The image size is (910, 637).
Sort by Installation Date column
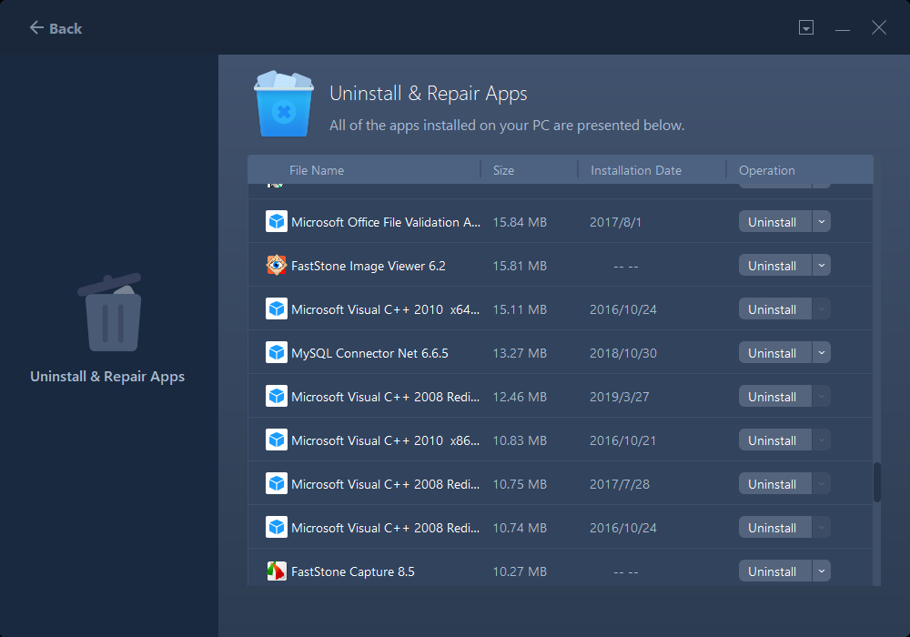click(635, 170)
